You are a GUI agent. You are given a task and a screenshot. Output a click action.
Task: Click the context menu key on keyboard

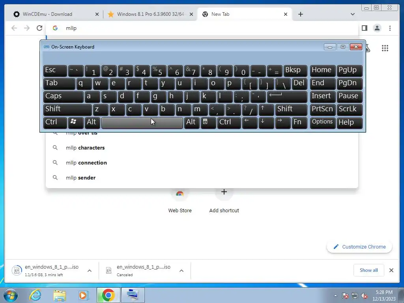[x=208, y=123]
